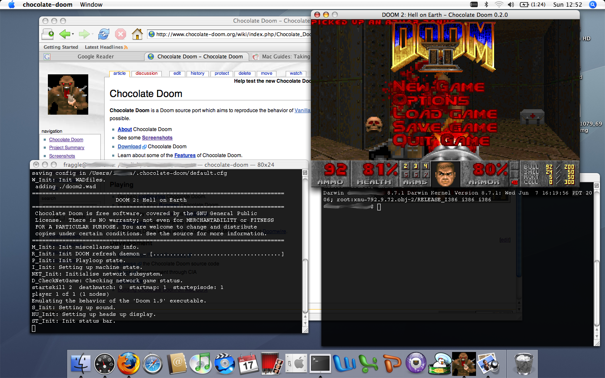The width and height of the screenshot is (605, 378).
Task: Switch to the Google Reader tab
Action: pyautogui.click(x=95, y=57)
